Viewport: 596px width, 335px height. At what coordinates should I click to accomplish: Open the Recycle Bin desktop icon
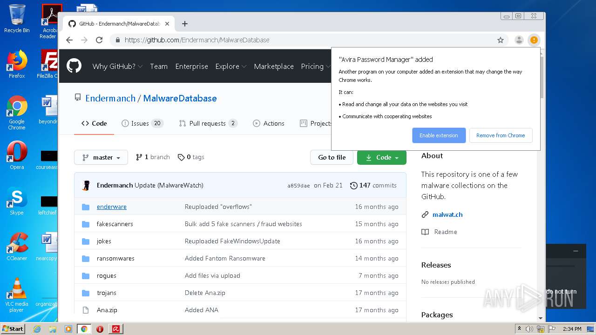(x=17, y=19)
